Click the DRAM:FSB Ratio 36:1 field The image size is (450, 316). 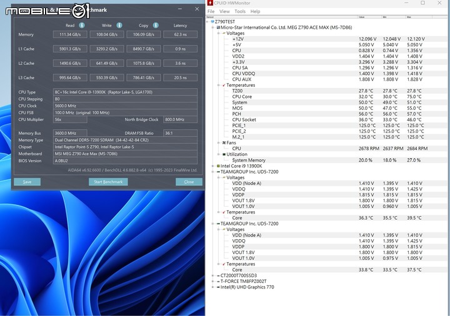click(x=180, y=133)
